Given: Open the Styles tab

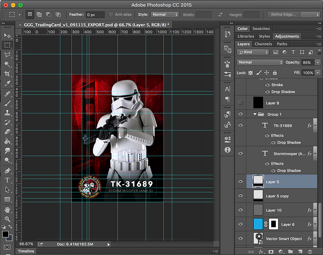Looking at the screenshot, I should [x=264, y=36].
